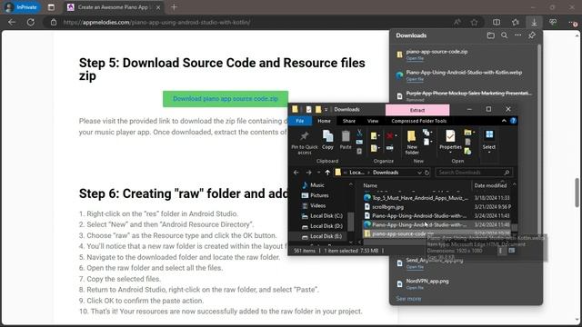Pin the Downloads panel

click(x=532, y=35)
